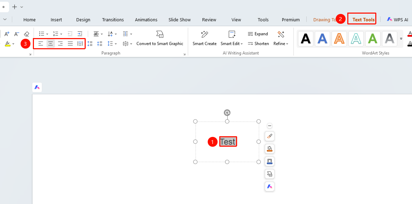Apply distributed alignment
This screenshot has width=412, height=204.
click(80, 44)
